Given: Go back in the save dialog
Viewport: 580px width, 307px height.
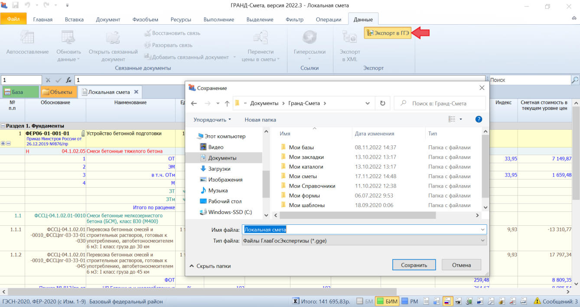Looking at the screenshot, I should point(194,103).
